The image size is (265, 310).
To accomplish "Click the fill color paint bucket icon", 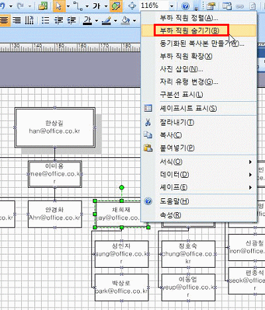I will (125, 20).
